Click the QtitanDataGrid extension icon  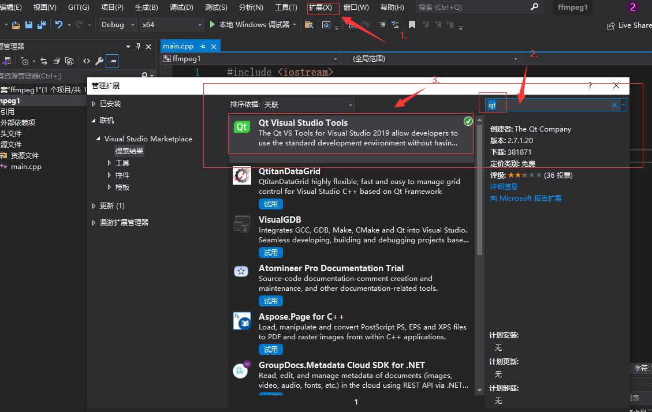(x=242, y=175)
